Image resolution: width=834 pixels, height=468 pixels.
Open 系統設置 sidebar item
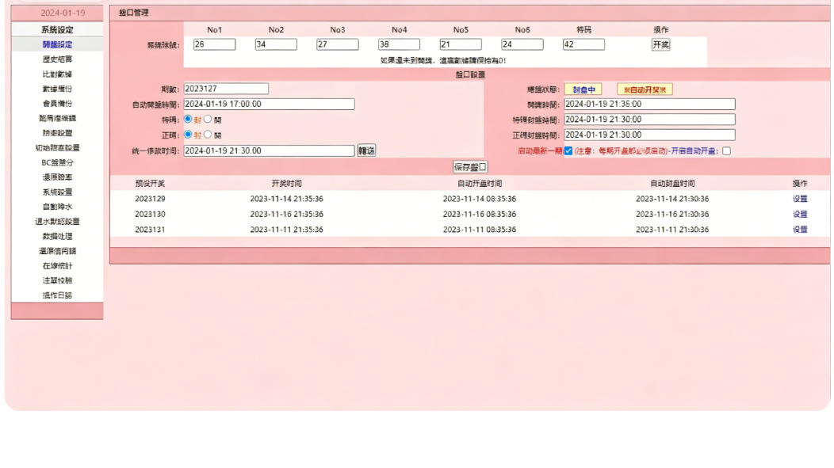(x=57, y=192)
